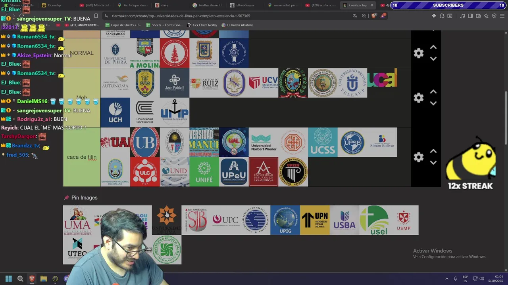This screenshot has width=508, height=285.
Task: Open the Kick Chat Overlay bookmark
Action: click(x=202, y=25)
